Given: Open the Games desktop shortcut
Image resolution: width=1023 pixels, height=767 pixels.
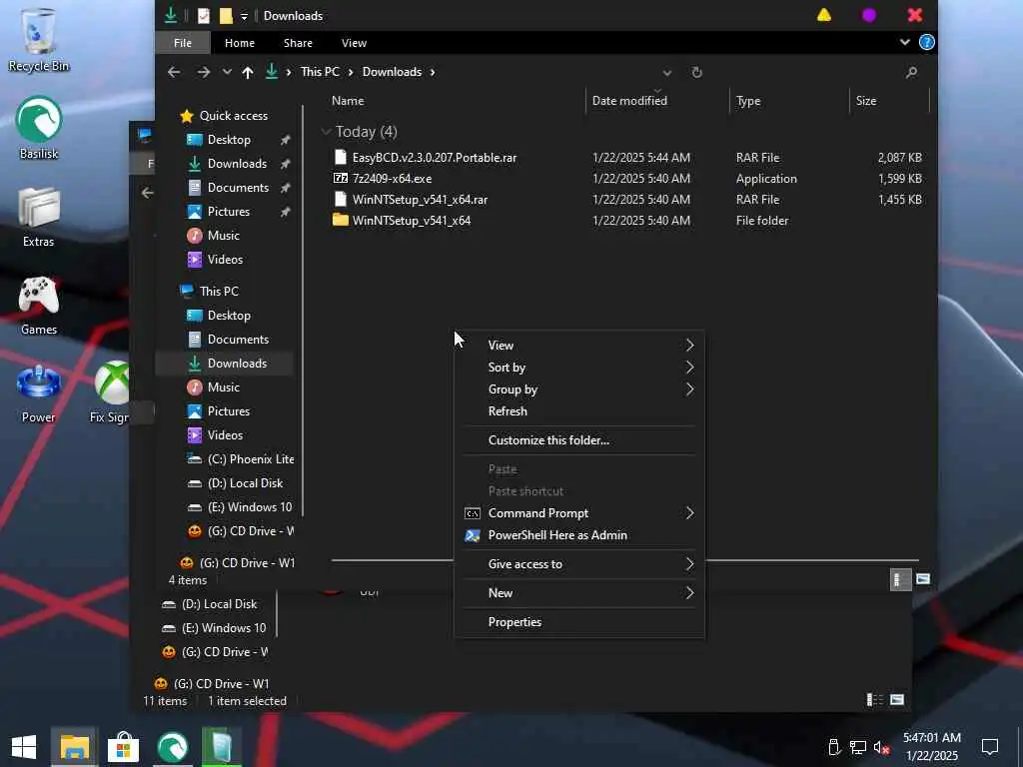Looking at the screenshot, I should pos(39,306).
